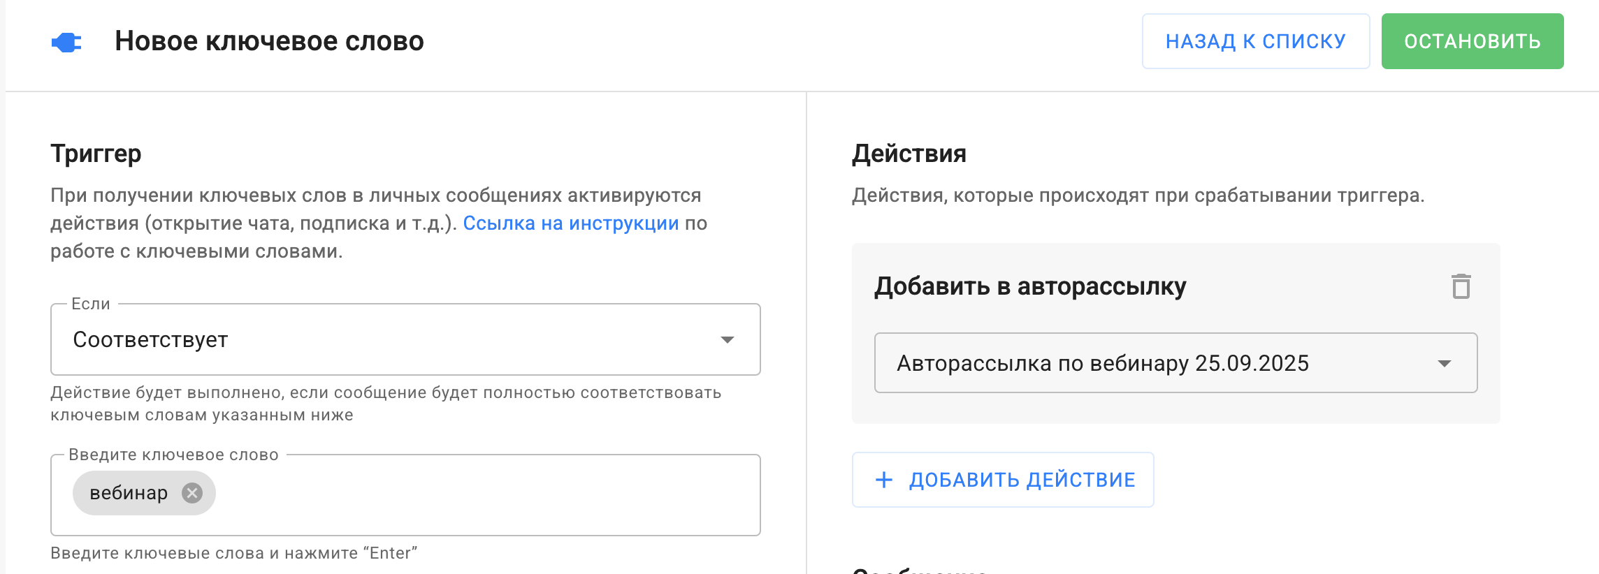Click the Если field label
This screenshot has height=574, width=1599.
click(x=91, y=304)
